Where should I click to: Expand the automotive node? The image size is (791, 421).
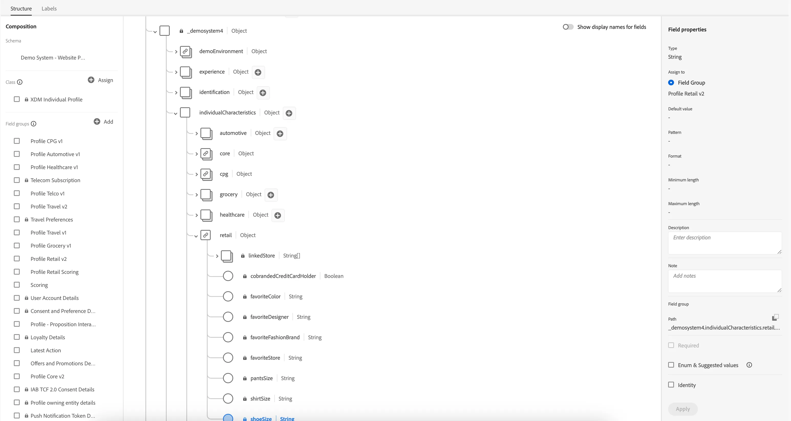[197, 134]
